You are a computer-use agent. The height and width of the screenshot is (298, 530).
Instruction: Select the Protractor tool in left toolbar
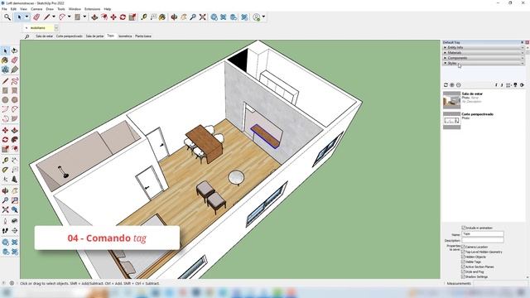pos(5,170)
